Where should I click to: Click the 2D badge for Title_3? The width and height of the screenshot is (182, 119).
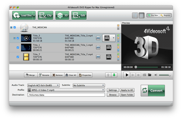pos(98,38)
